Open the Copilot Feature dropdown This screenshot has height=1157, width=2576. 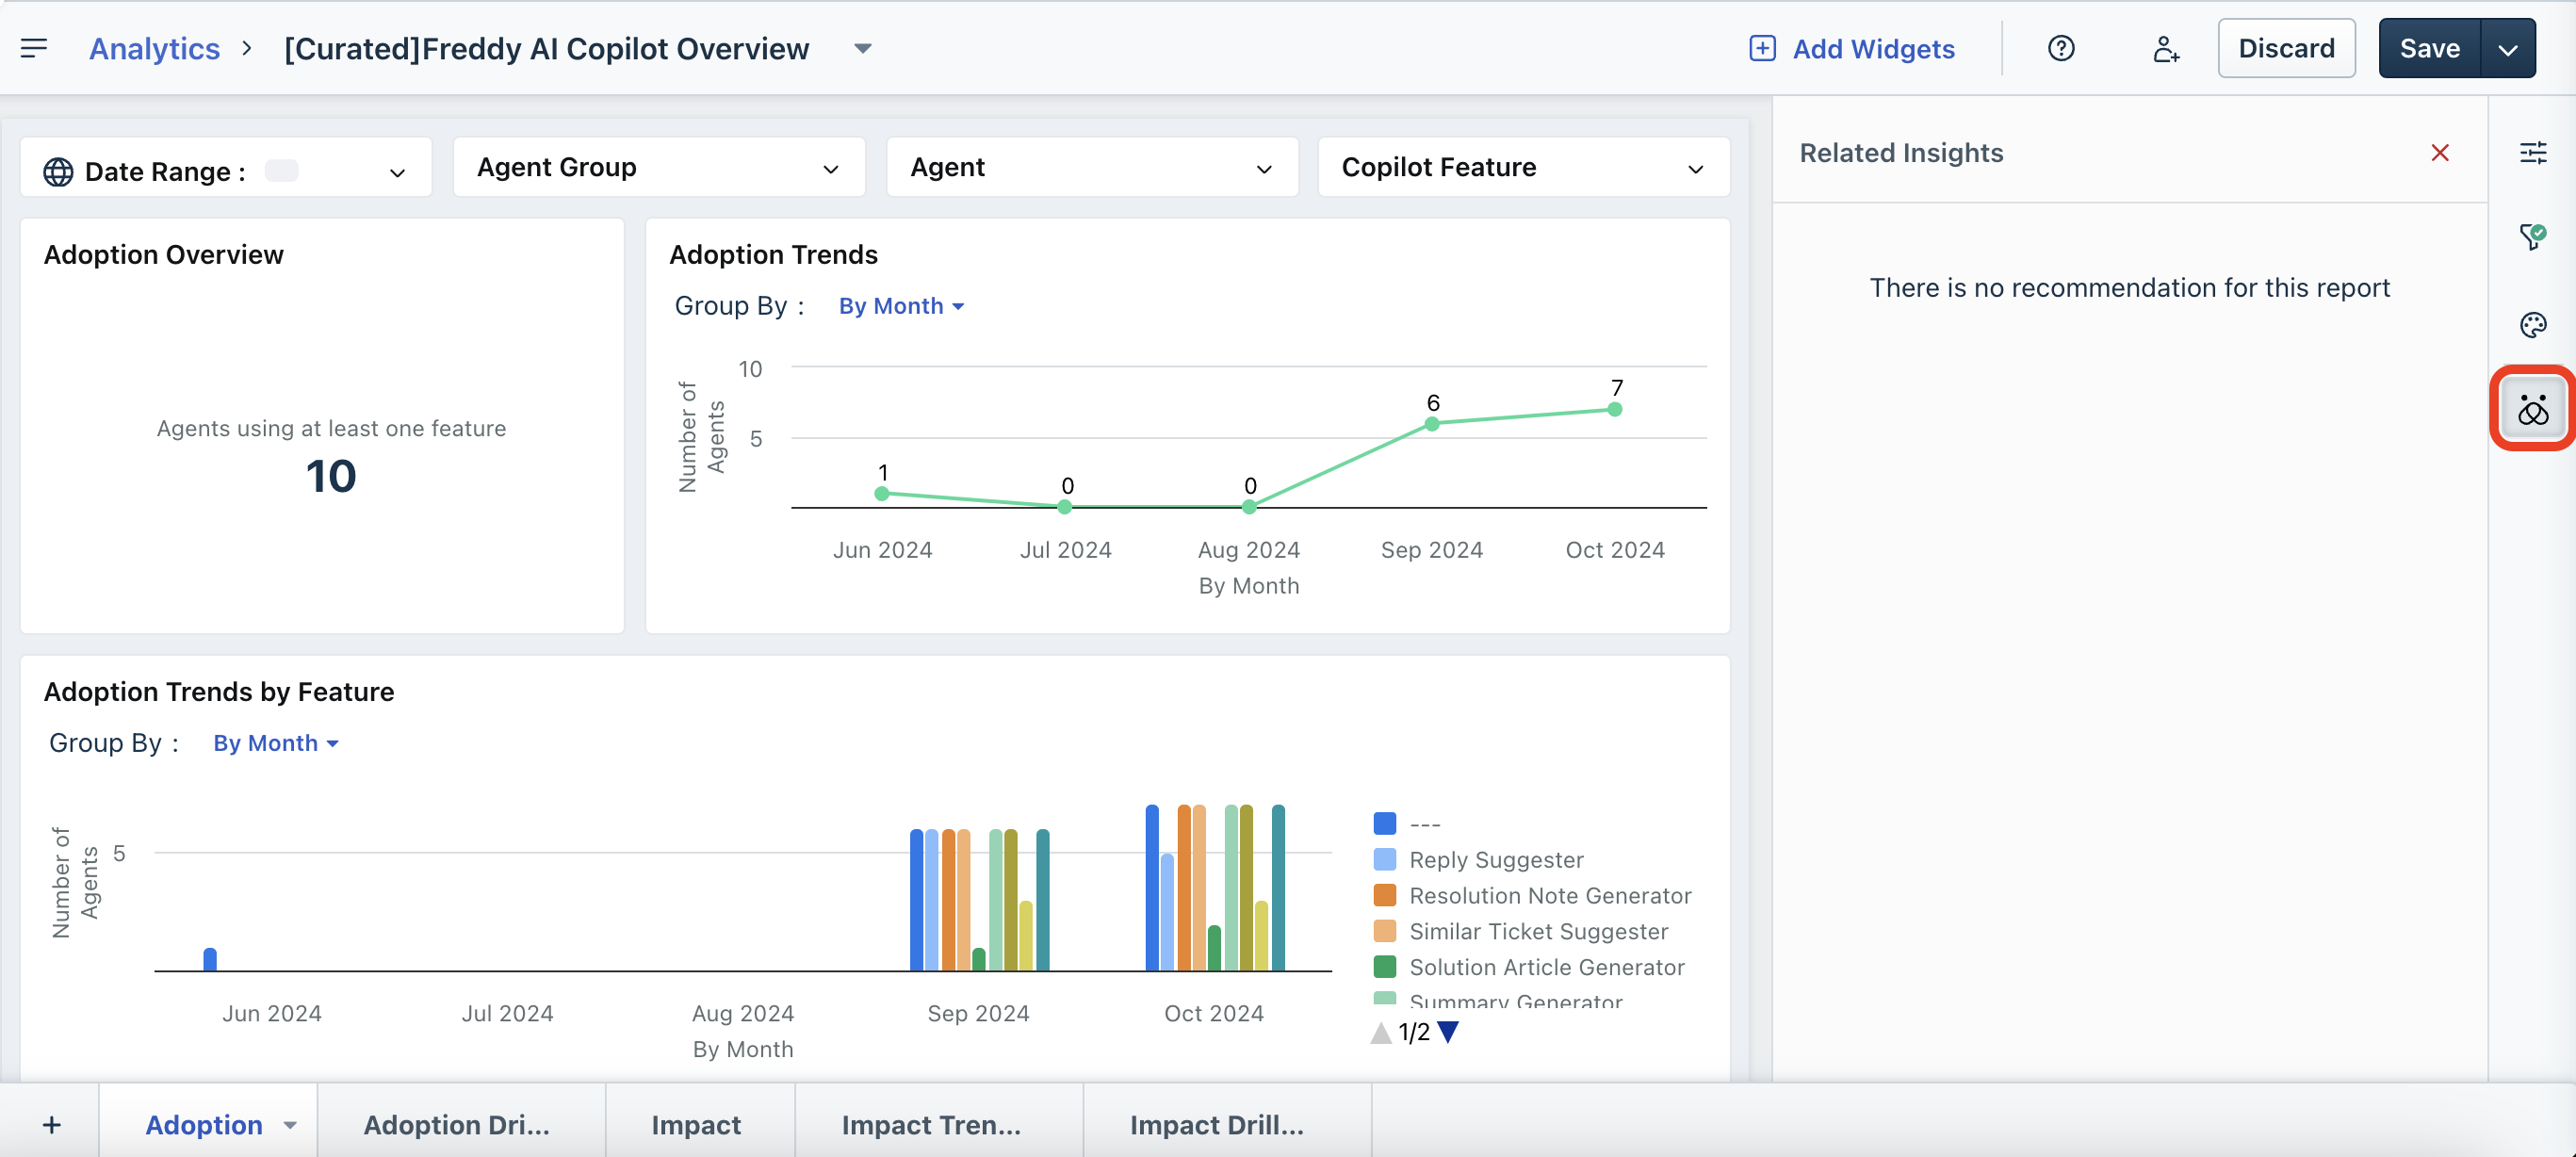[1522, 167]
